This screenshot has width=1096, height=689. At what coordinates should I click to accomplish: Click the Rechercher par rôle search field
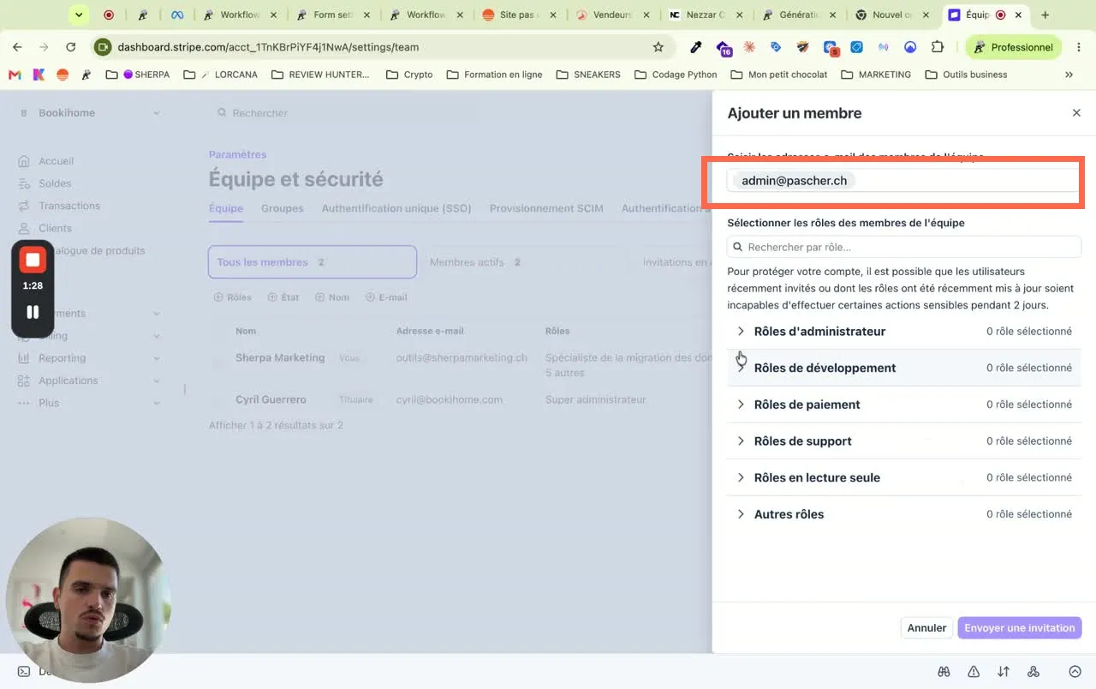[904, 247]
